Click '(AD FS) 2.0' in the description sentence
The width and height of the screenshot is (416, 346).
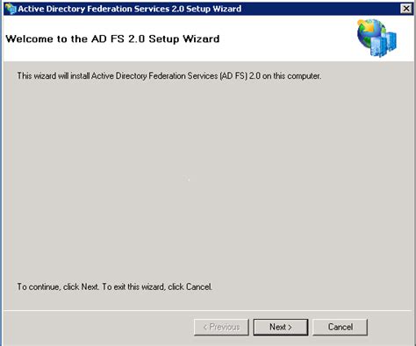pos(240,76)
